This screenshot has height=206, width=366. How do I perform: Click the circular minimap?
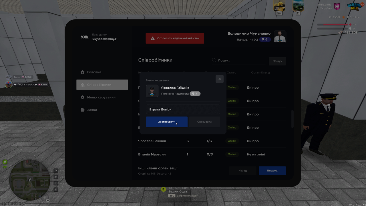tap(29, 180)
